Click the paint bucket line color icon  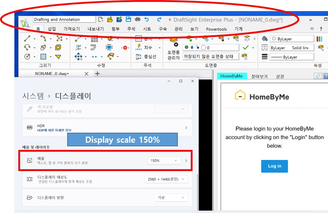265,39
